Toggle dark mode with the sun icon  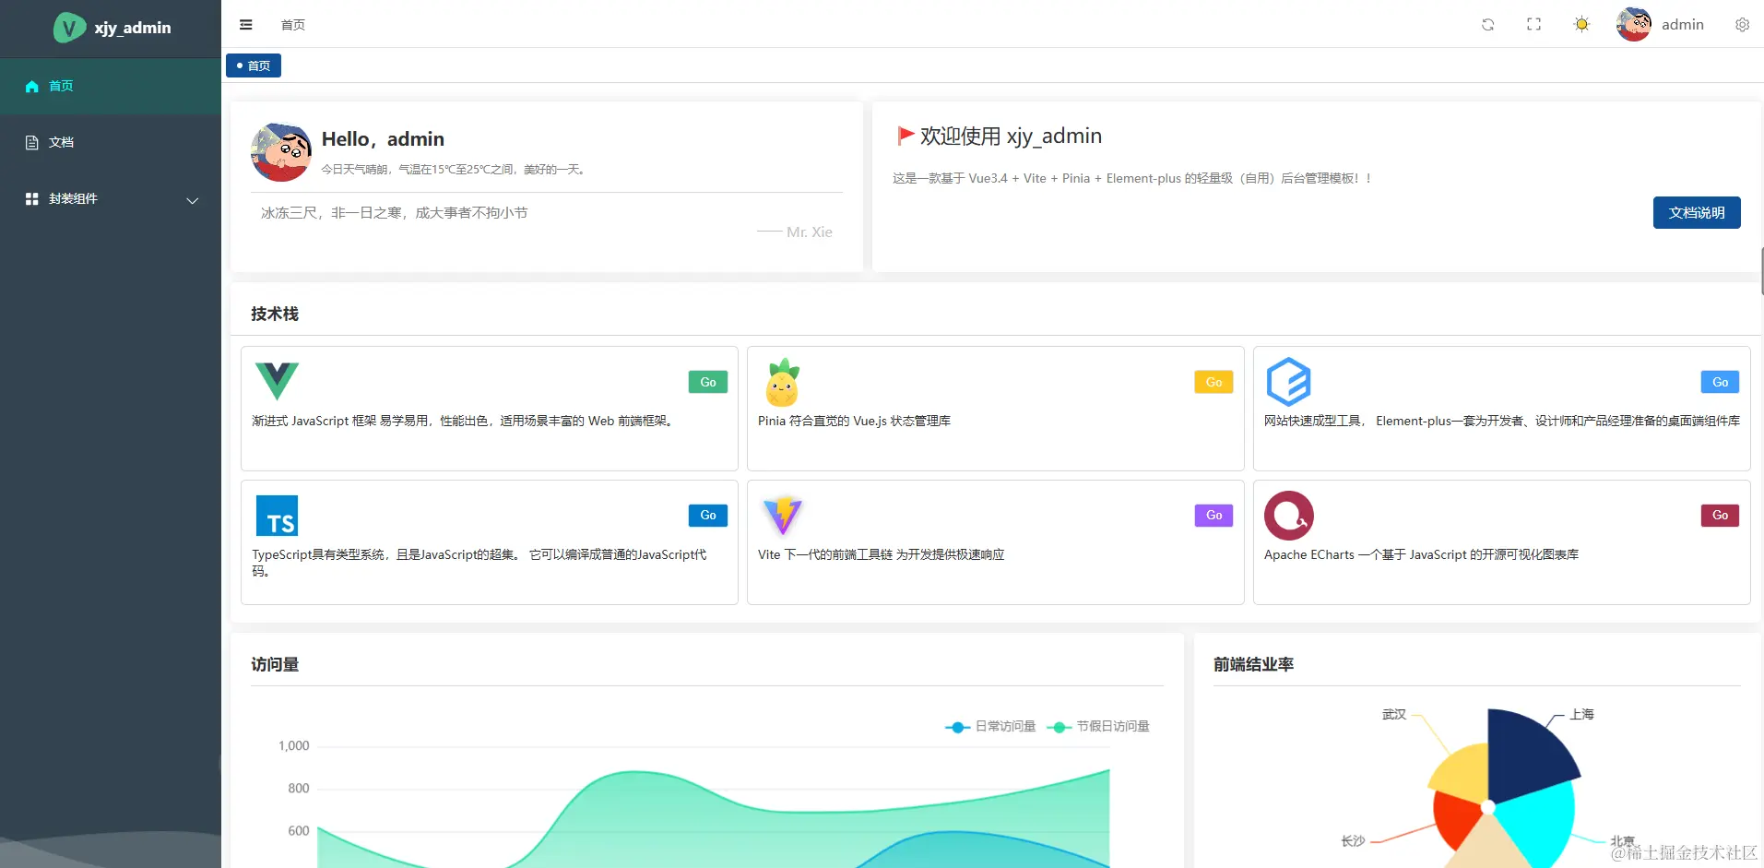tap(1580, 24)
